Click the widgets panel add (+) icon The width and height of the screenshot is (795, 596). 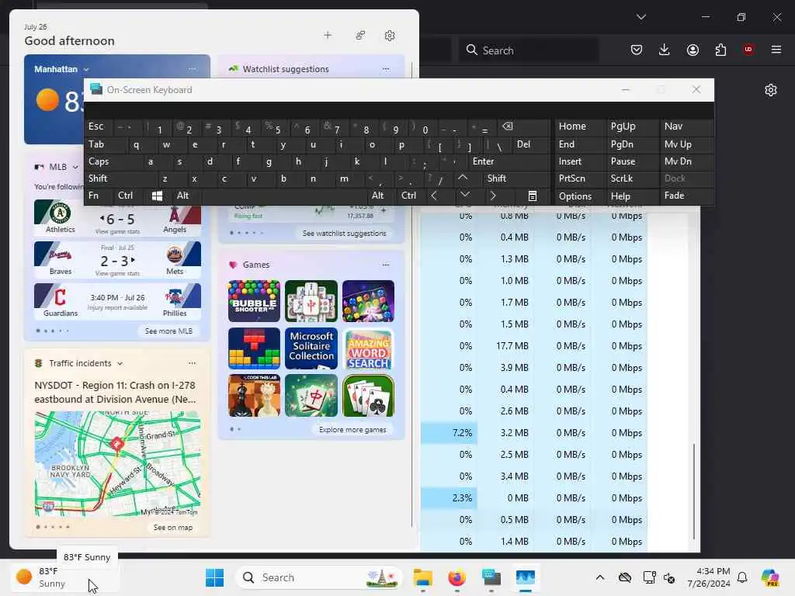[328, 36]
